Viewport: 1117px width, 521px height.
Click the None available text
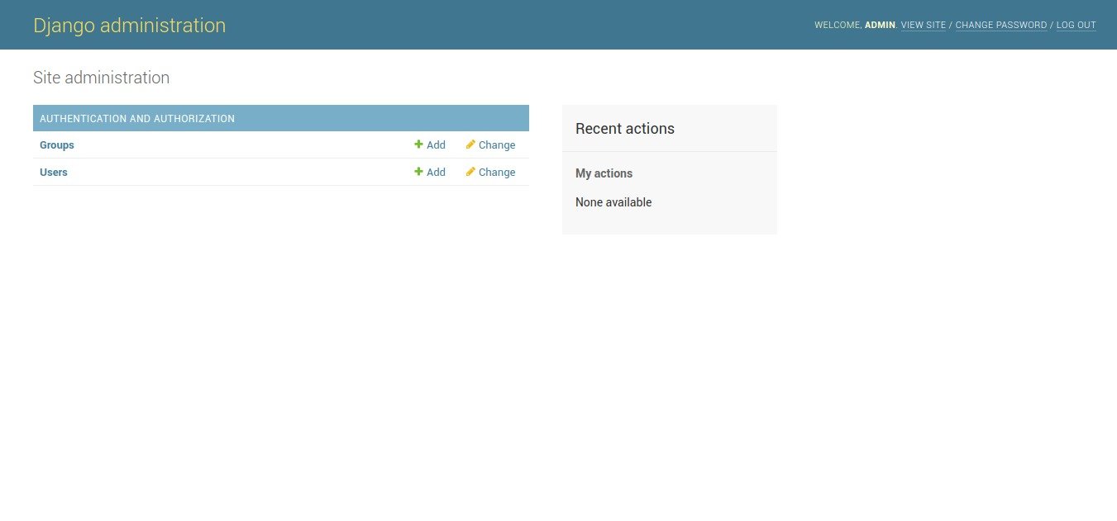[613, 202]
